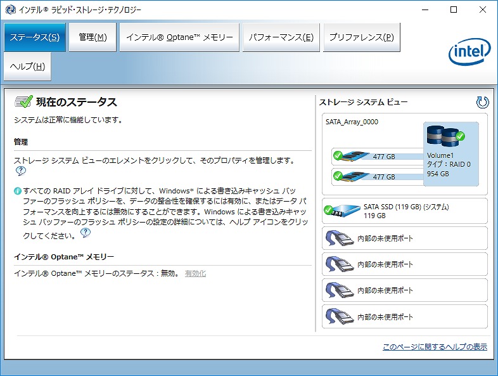Click the blue info icon beside RAID notice
Image resolution: width=498 pixels, height=376 pixels.
18,191
